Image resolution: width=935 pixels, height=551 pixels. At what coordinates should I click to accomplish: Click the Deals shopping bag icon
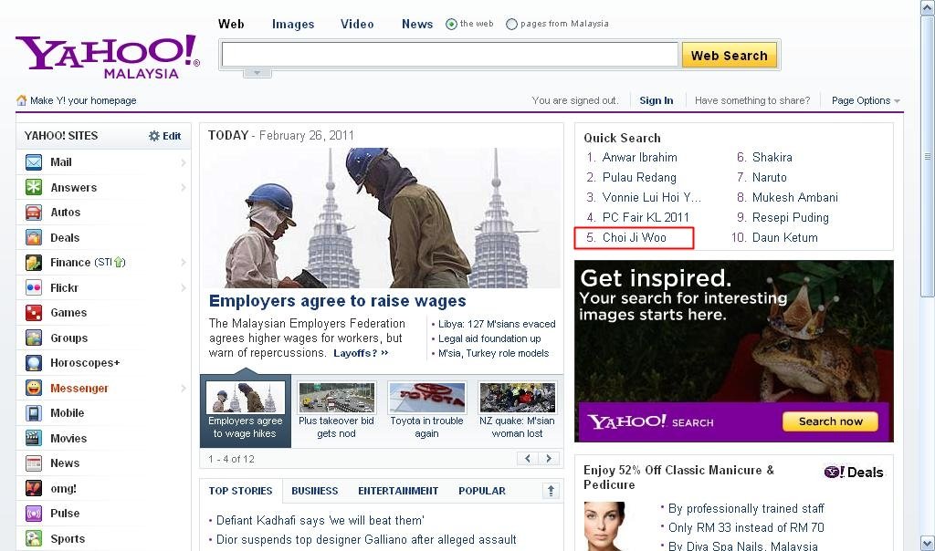pyautogui.click(x=34, y=238)
